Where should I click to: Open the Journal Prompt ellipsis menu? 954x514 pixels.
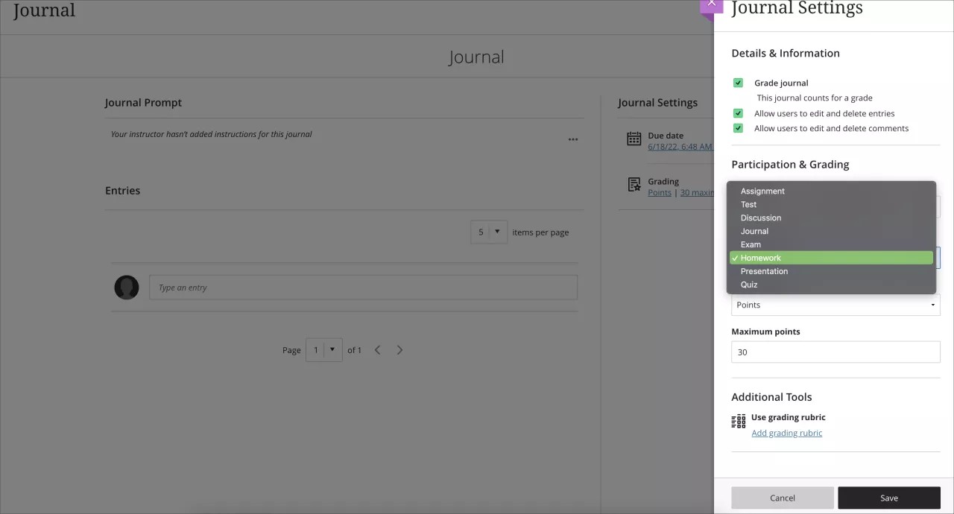[x=573, y=139]
